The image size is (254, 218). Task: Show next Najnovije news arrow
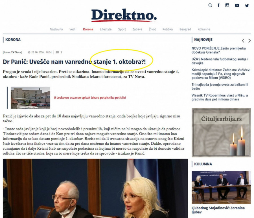(249, 41)
